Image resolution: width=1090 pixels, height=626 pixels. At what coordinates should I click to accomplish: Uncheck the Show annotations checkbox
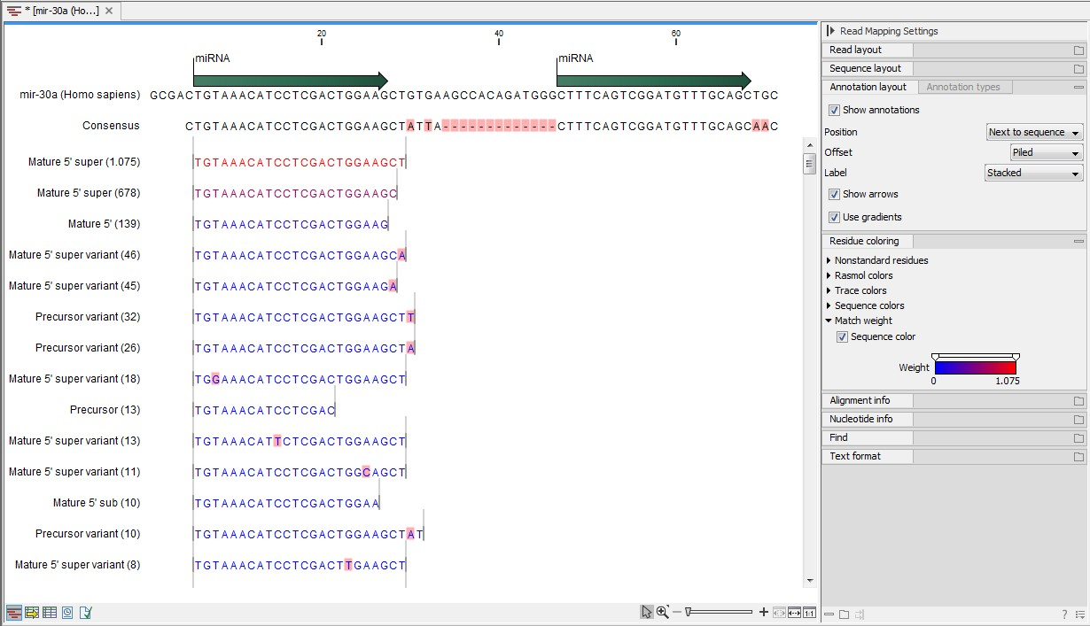(834, 111)
